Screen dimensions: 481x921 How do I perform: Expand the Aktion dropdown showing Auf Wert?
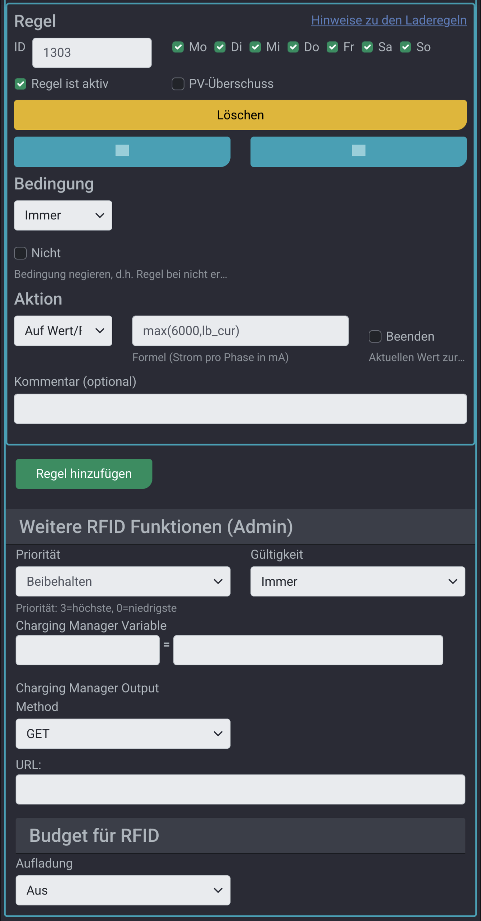(63, 331)
